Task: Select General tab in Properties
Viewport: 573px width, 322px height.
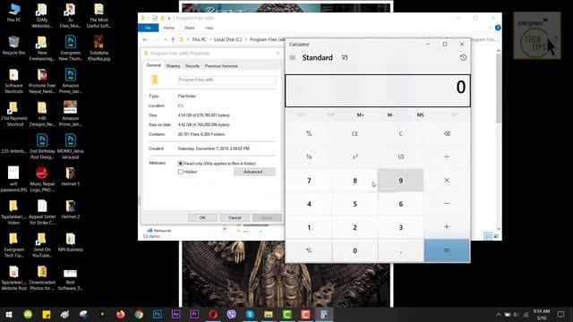Action: tap(153, 65)
